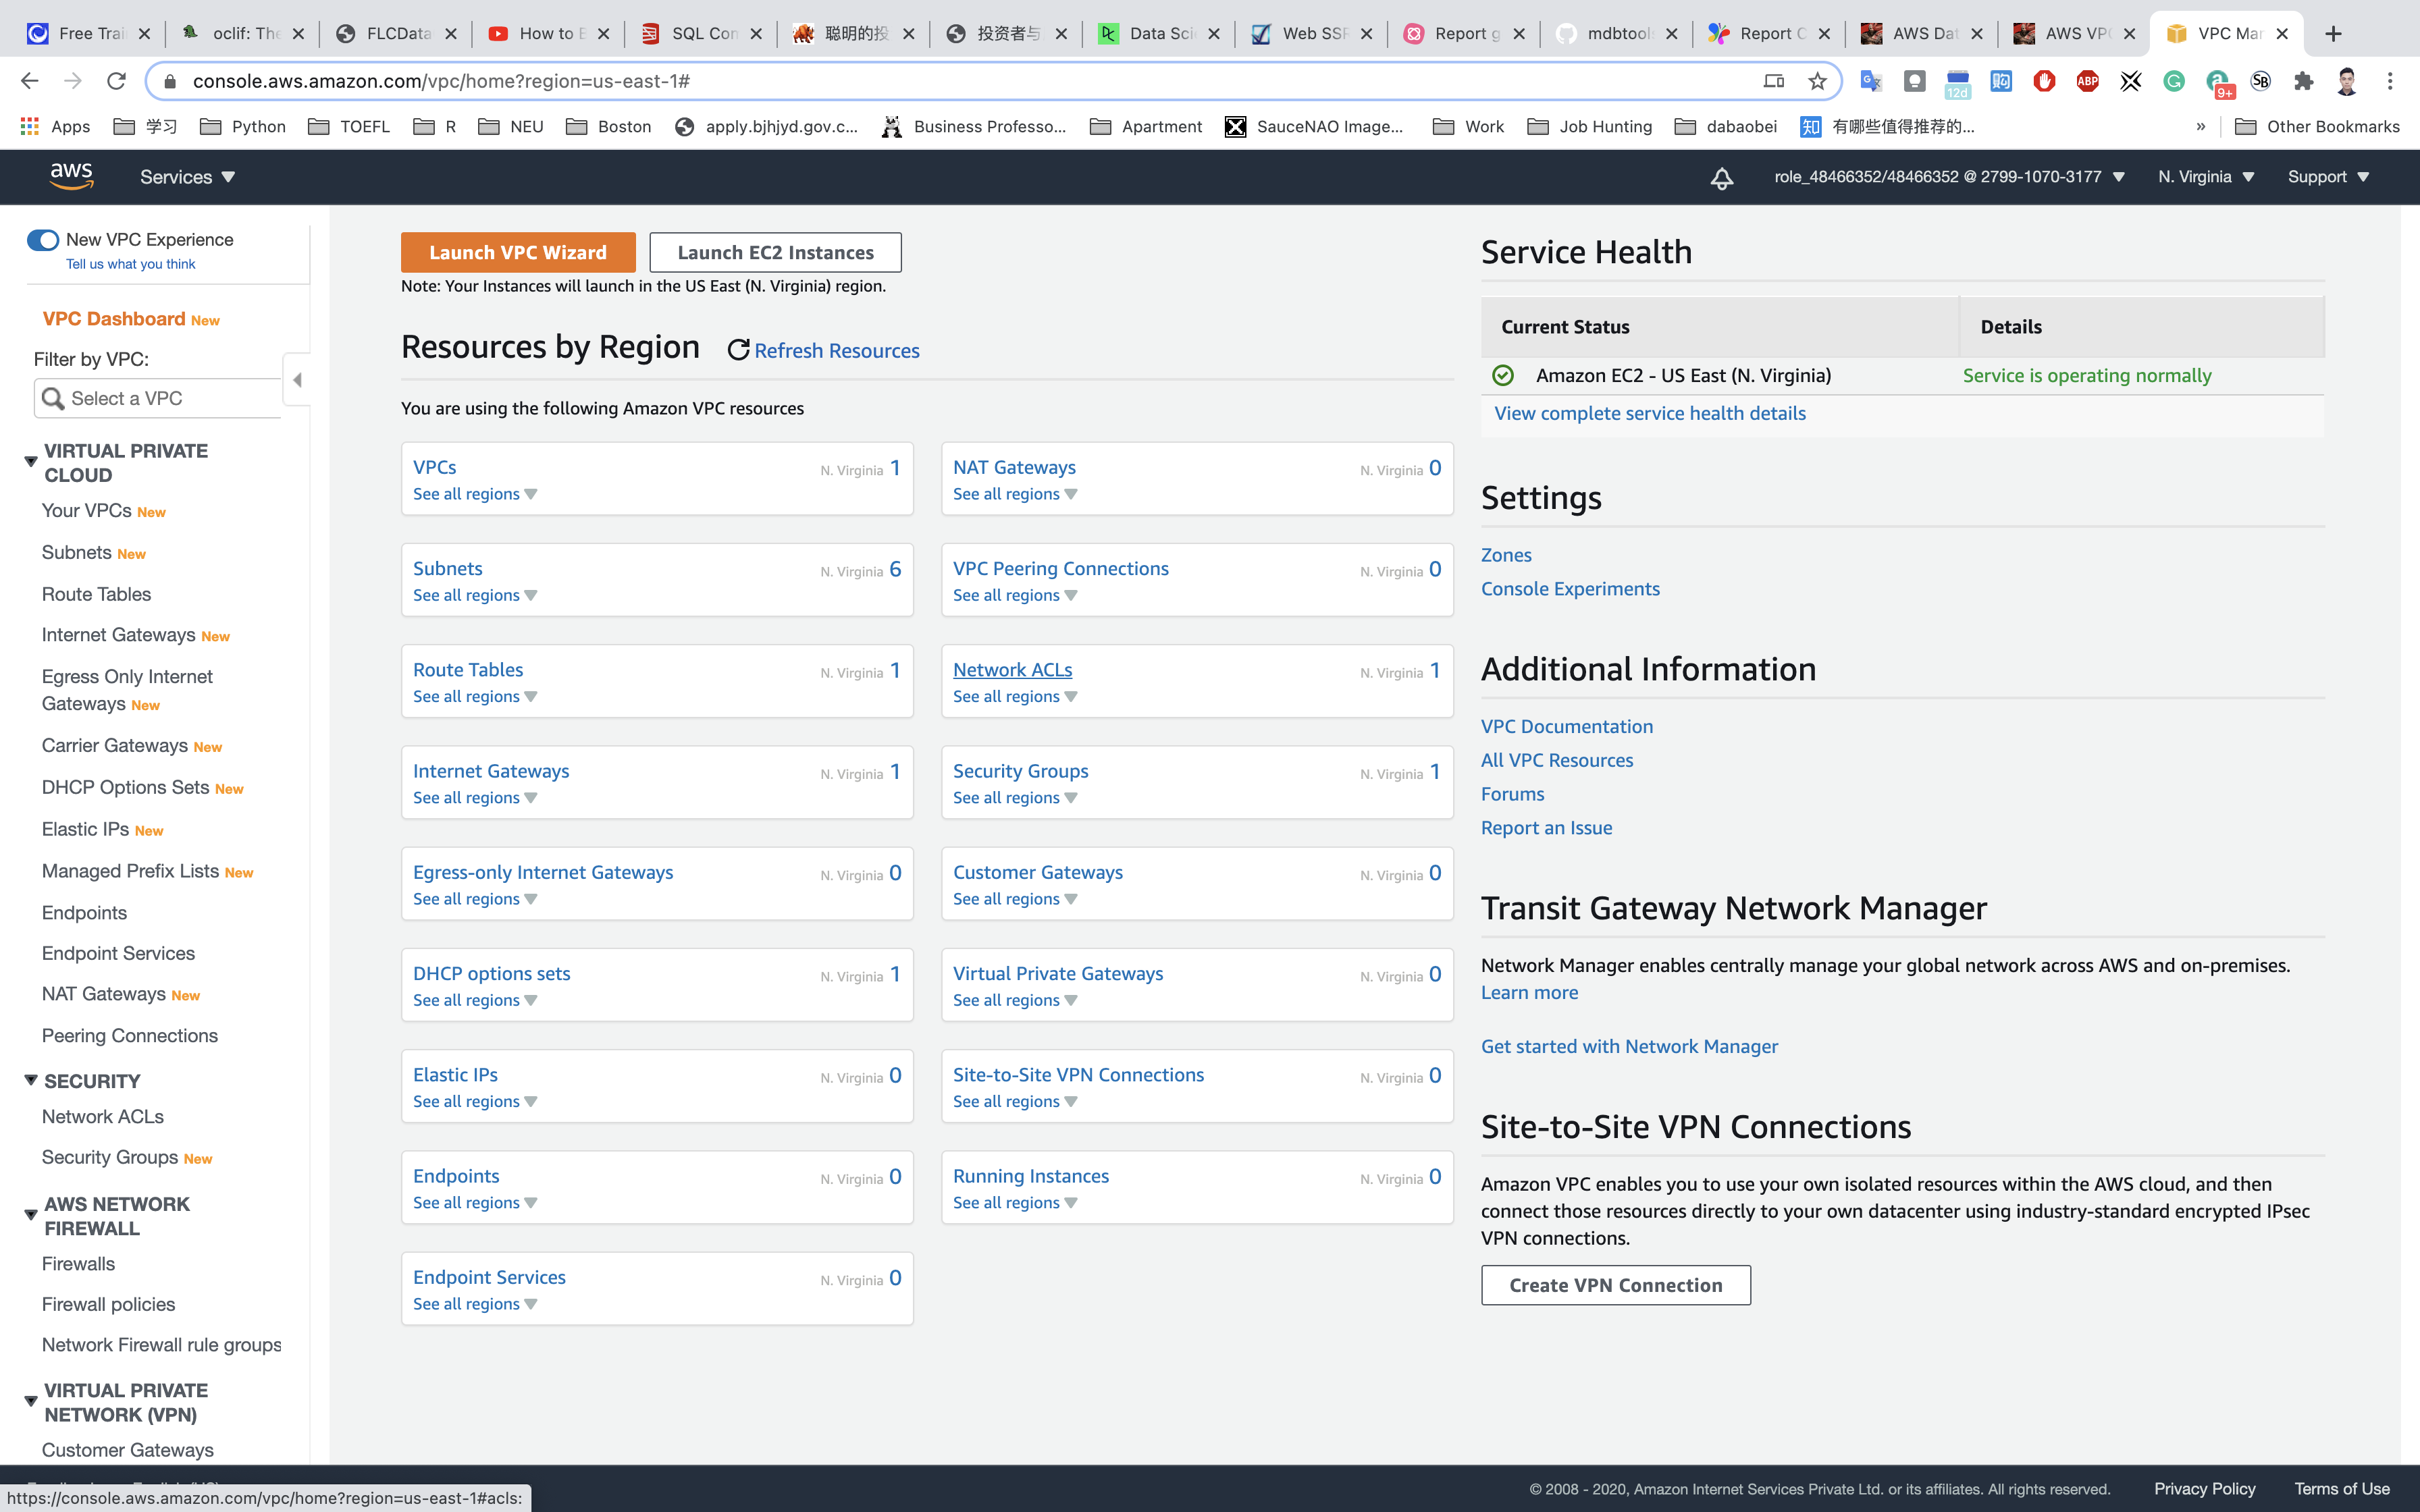This screenshot has width=2420, height=1512.
Task: Collapse the Virtual Private Cloud section
Action: pos(31,462)
